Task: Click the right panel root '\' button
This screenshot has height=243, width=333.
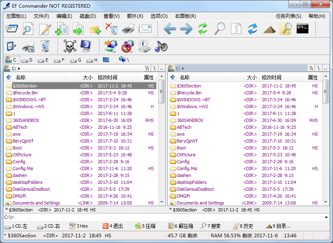Action: [318, 68]
